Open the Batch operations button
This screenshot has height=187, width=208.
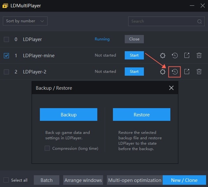point(47,180)
